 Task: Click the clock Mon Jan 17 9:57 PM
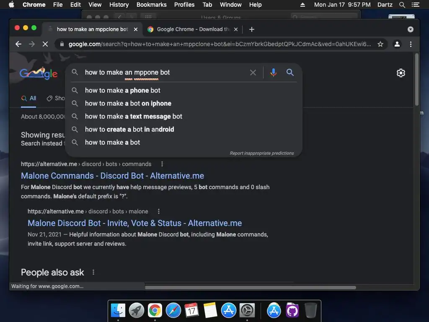(342, 5)
